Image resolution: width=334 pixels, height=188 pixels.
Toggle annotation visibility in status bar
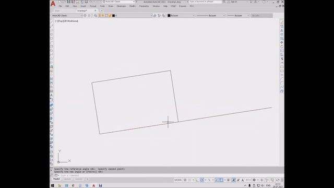[x=234, y=180]
